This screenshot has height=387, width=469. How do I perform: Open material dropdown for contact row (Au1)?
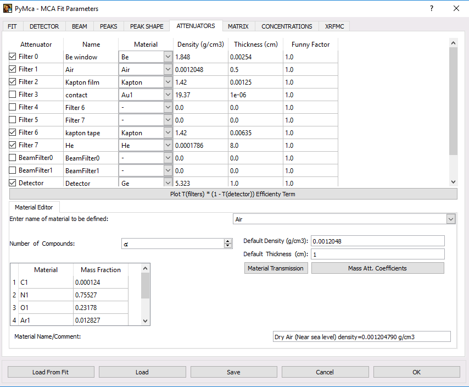168,95
